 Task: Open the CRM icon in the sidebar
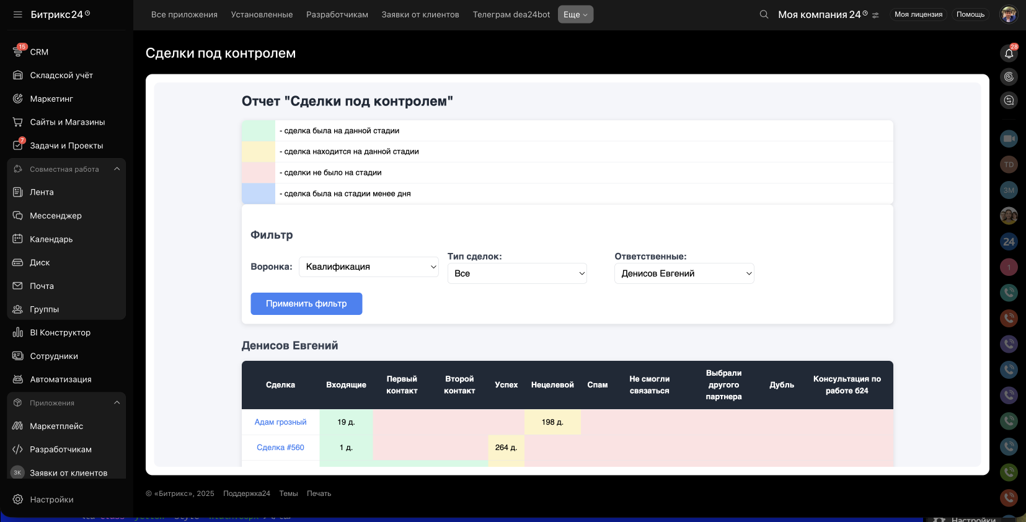(x=18, y=52)
